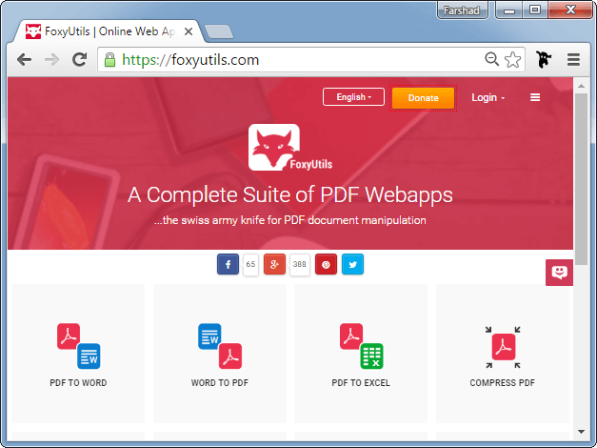This screenshot has width=597, height=448.
Task: Open the site hamburger menu
Action: 535,97
